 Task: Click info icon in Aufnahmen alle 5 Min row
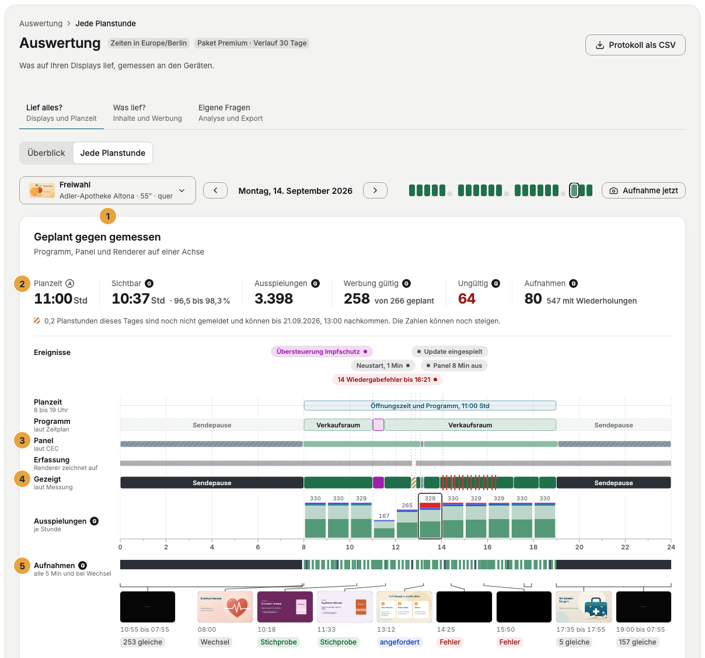tap(83, 566)
